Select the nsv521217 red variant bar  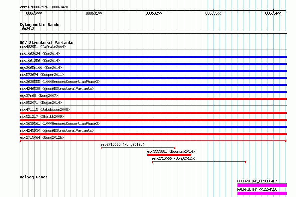pyautogui.click(x=153, y=120)
